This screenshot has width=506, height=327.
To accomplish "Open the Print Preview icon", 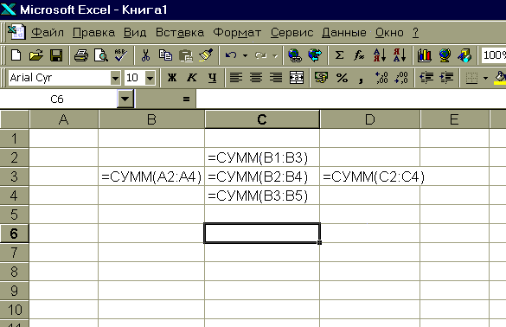I will click(x=101, y=55).
